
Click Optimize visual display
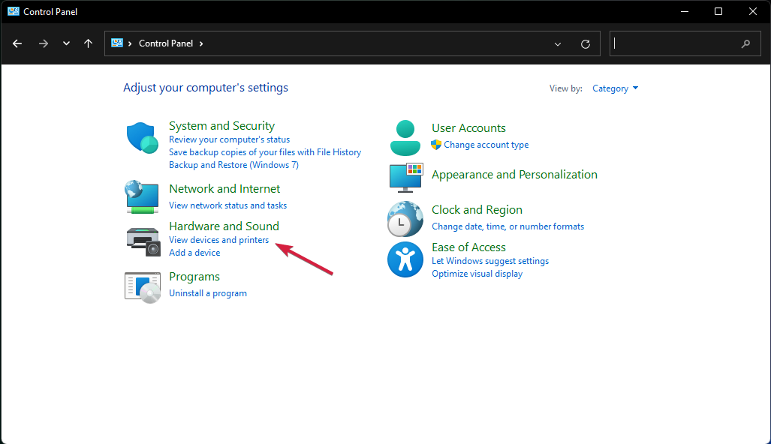tap(477, 274)
